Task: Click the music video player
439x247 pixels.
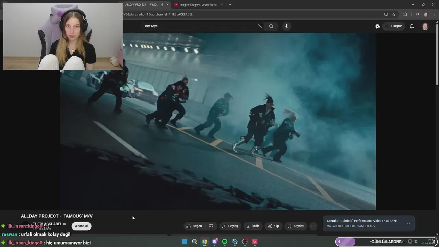Action: [x=218, y=121]
